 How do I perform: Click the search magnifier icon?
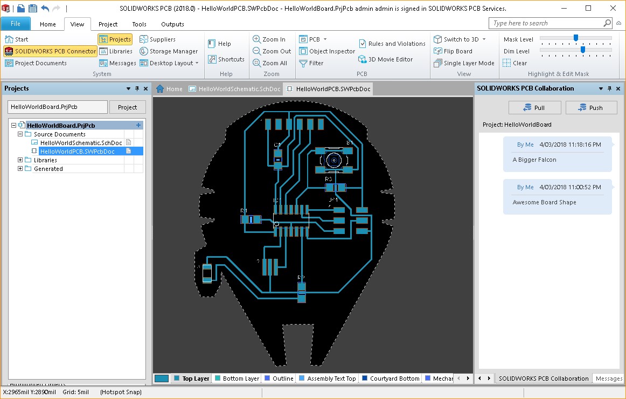pos(607,23)
